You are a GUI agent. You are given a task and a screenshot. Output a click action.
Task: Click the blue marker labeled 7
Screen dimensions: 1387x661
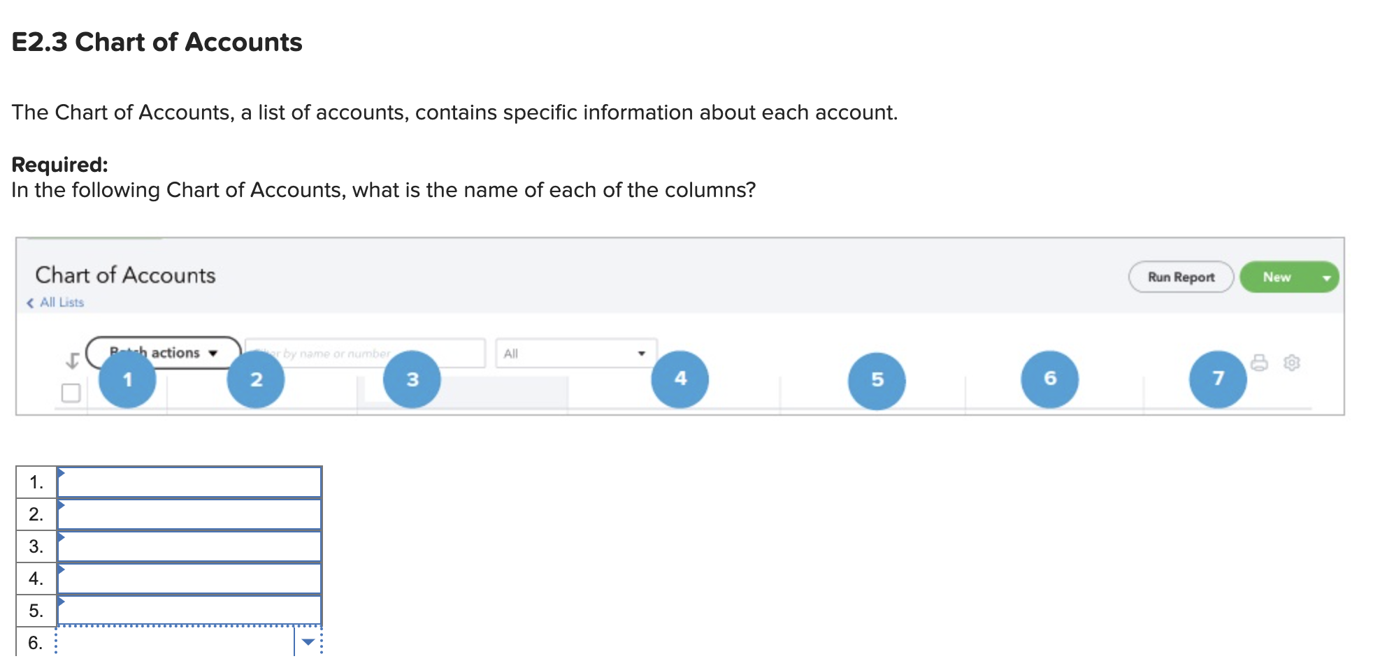1218,378
